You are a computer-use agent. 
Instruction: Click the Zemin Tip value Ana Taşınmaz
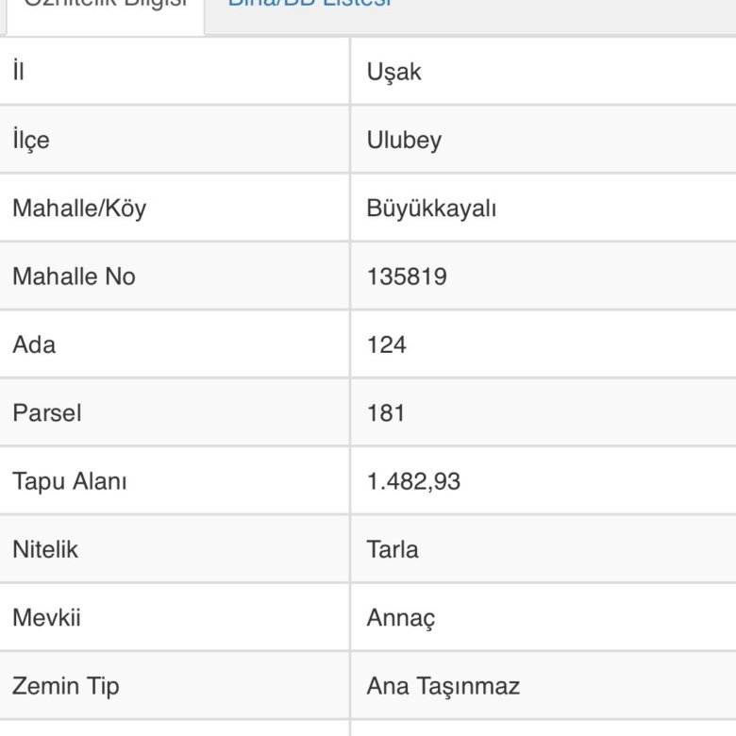click(443, 686)
